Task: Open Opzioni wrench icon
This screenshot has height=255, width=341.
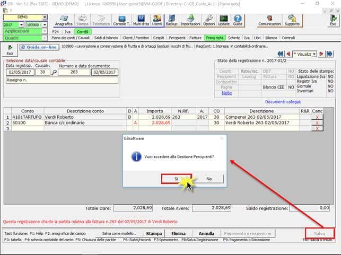Action: 209,21
